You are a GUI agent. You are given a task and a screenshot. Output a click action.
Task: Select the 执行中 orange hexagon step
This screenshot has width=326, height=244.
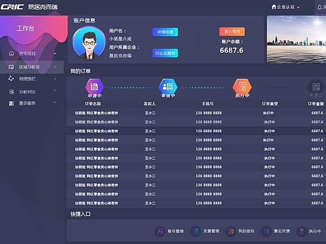point(242,86)
